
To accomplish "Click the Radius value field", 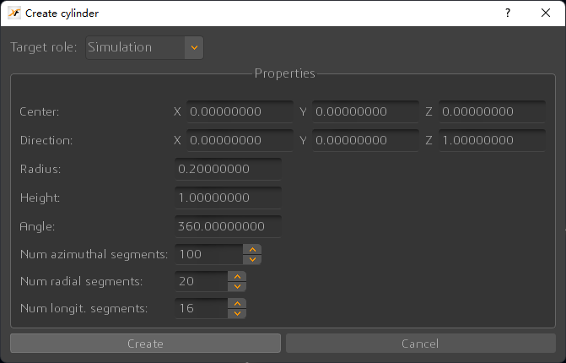I will click(228, 169).
